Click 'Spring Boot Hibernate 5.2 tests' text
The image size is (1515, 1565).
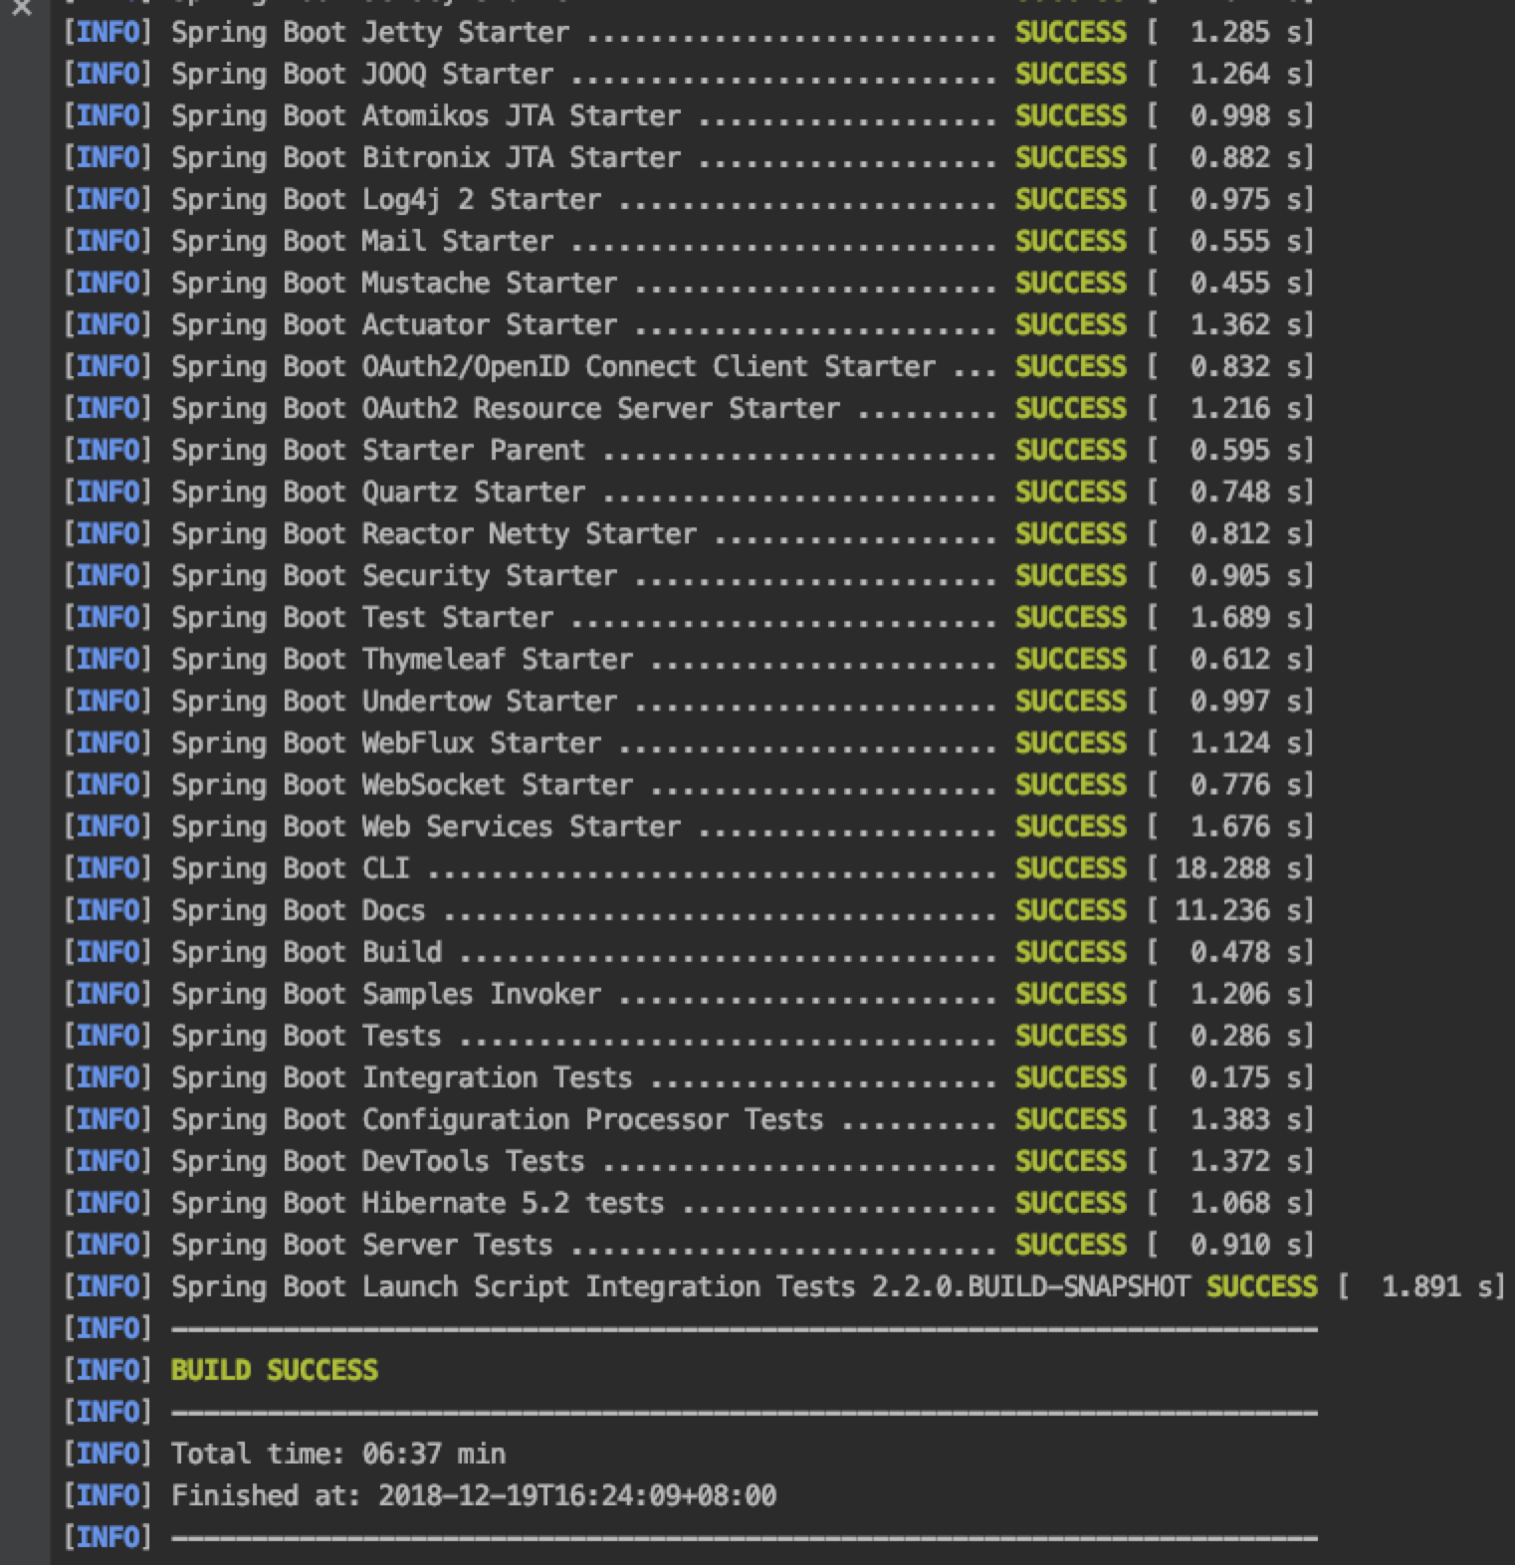point(418,1203)
